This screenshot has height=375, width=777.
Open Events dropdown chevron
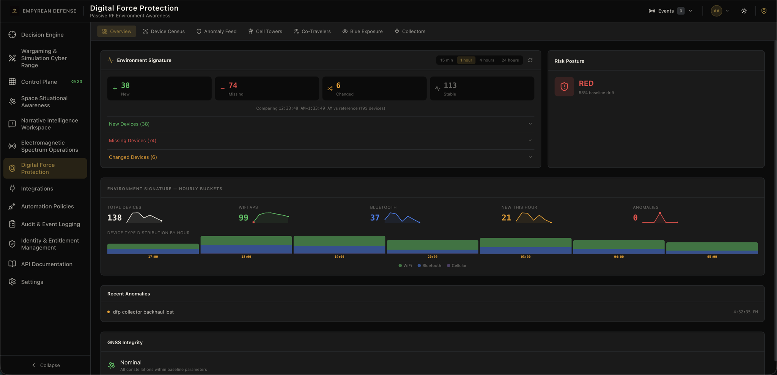[690, 11]
